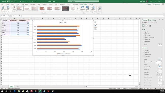This screenshot has height=93, width=165.
Task: Open Microsoft Store from taskbar
Action: 23,91
